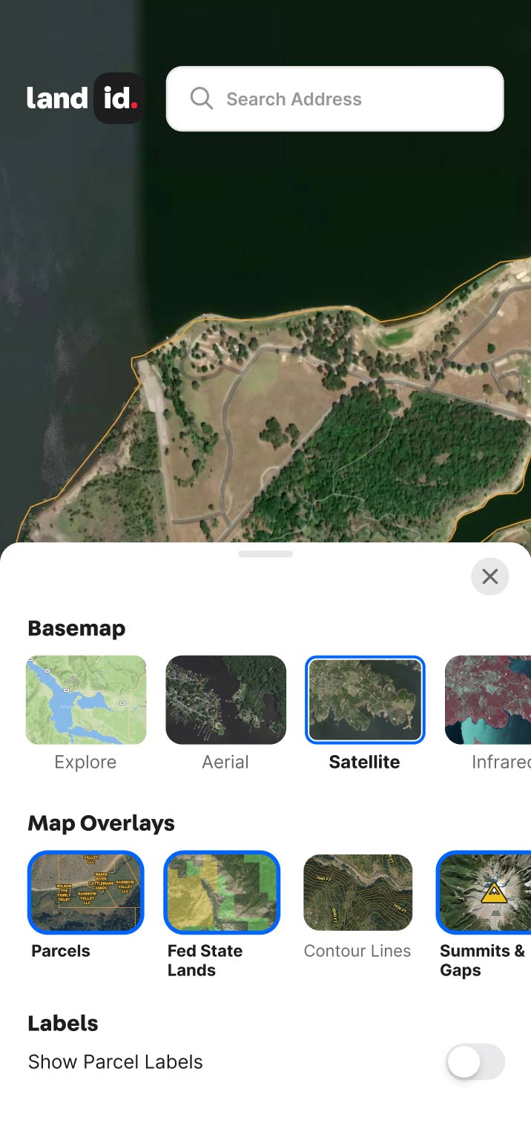The width and height of the screenshot is (531, 1123).
Task: Turn on Show Parcel Labels switch
Action: click(x=475, y=1062)
